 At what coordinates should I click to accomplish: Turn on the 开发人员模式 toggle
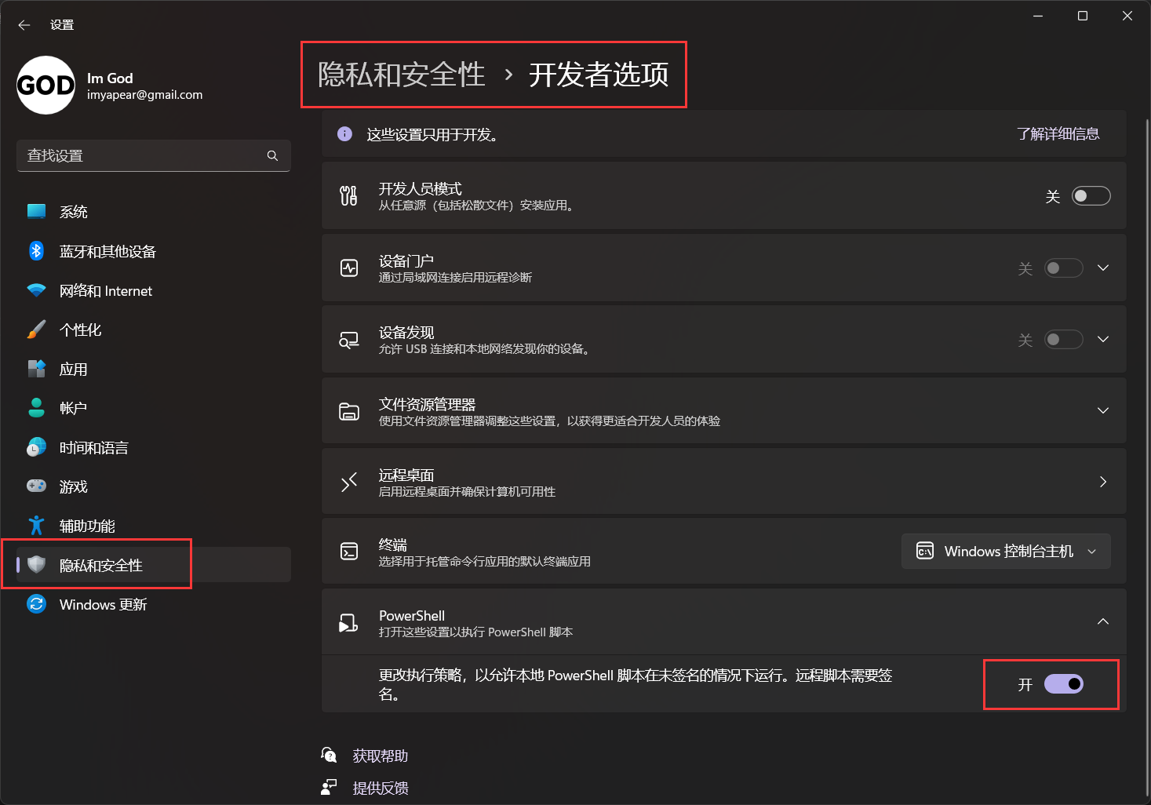pos(1091,196)
